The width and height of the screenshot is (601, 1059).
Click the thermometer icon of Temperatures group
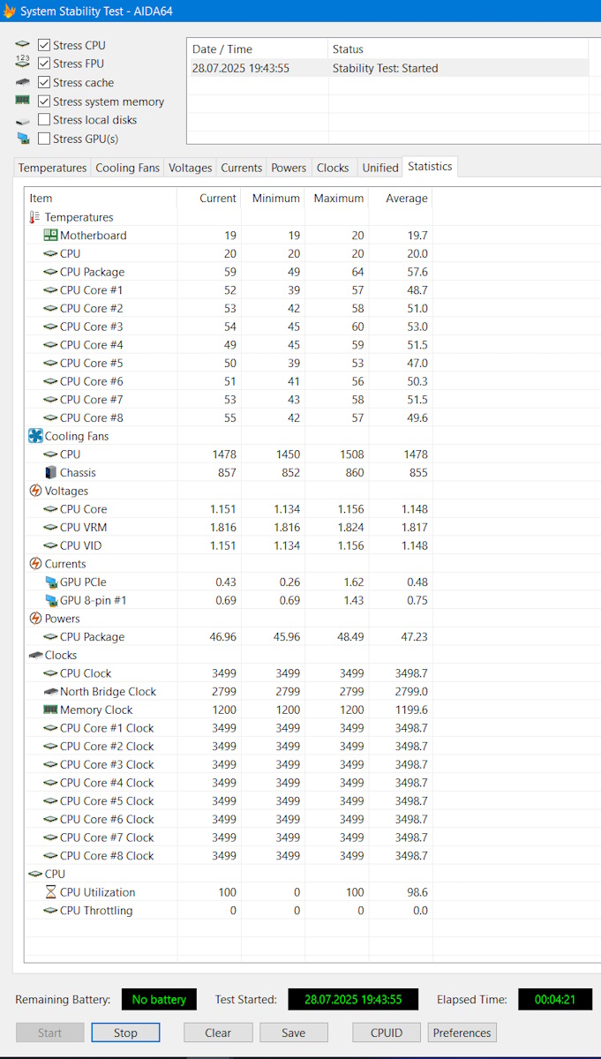click(35, 217)
